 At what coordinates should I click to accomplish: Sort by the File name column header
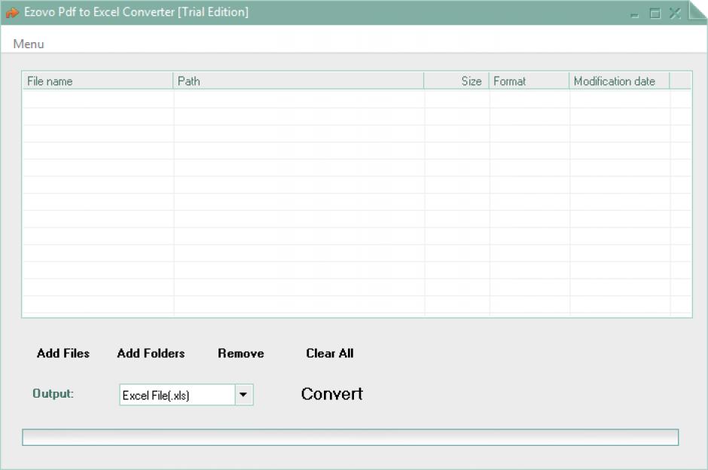pyautogui.click(x=97, y=81)
